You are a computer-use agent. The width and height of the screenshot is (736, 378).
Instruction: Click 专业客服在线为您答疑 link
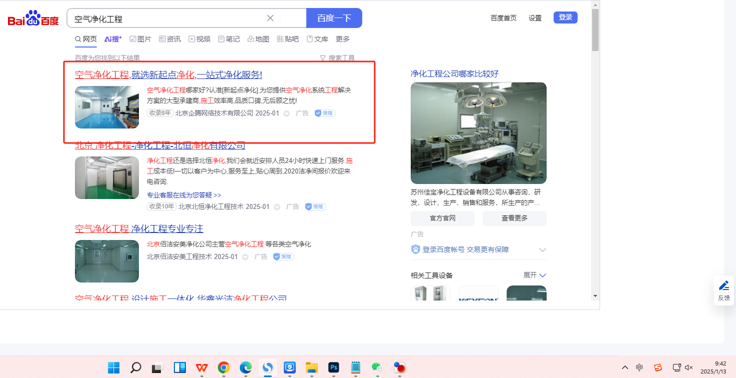pos(184,195)
